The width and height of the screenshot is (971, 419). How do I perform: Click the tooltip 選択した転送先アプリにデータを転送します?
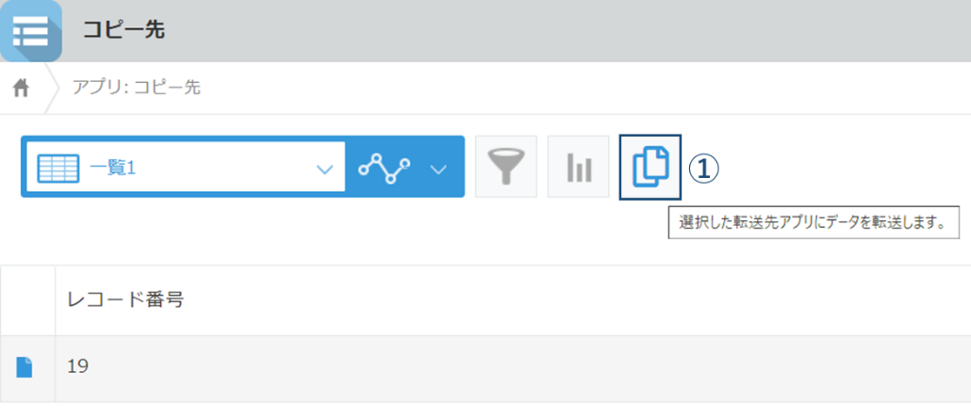[814, 223]
